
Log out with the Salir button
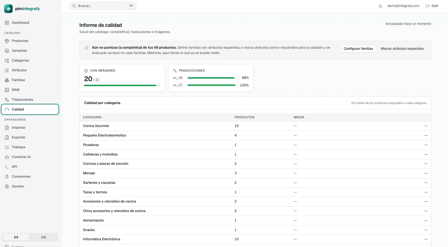[x=432, y=6]
